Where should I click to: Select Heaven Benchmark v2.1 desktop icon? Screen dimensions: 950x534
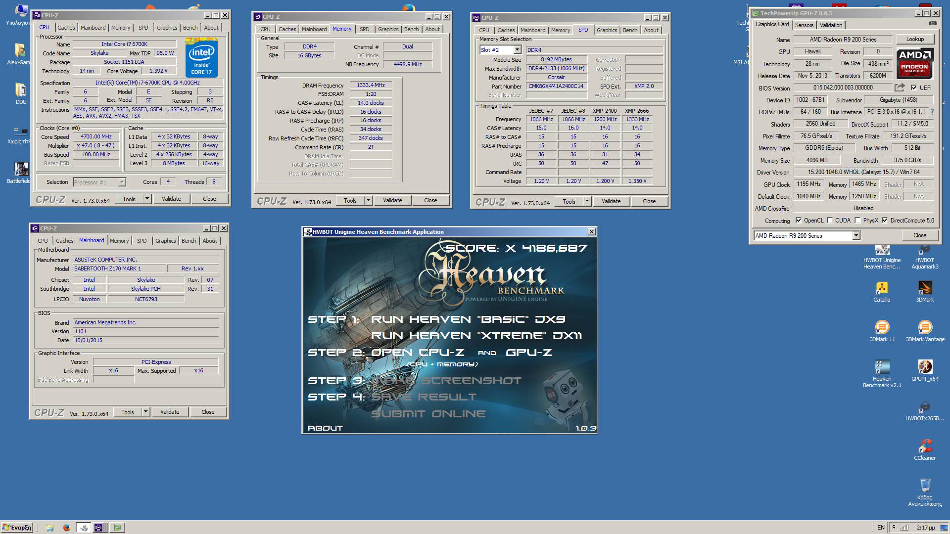(x=882, y=374)
